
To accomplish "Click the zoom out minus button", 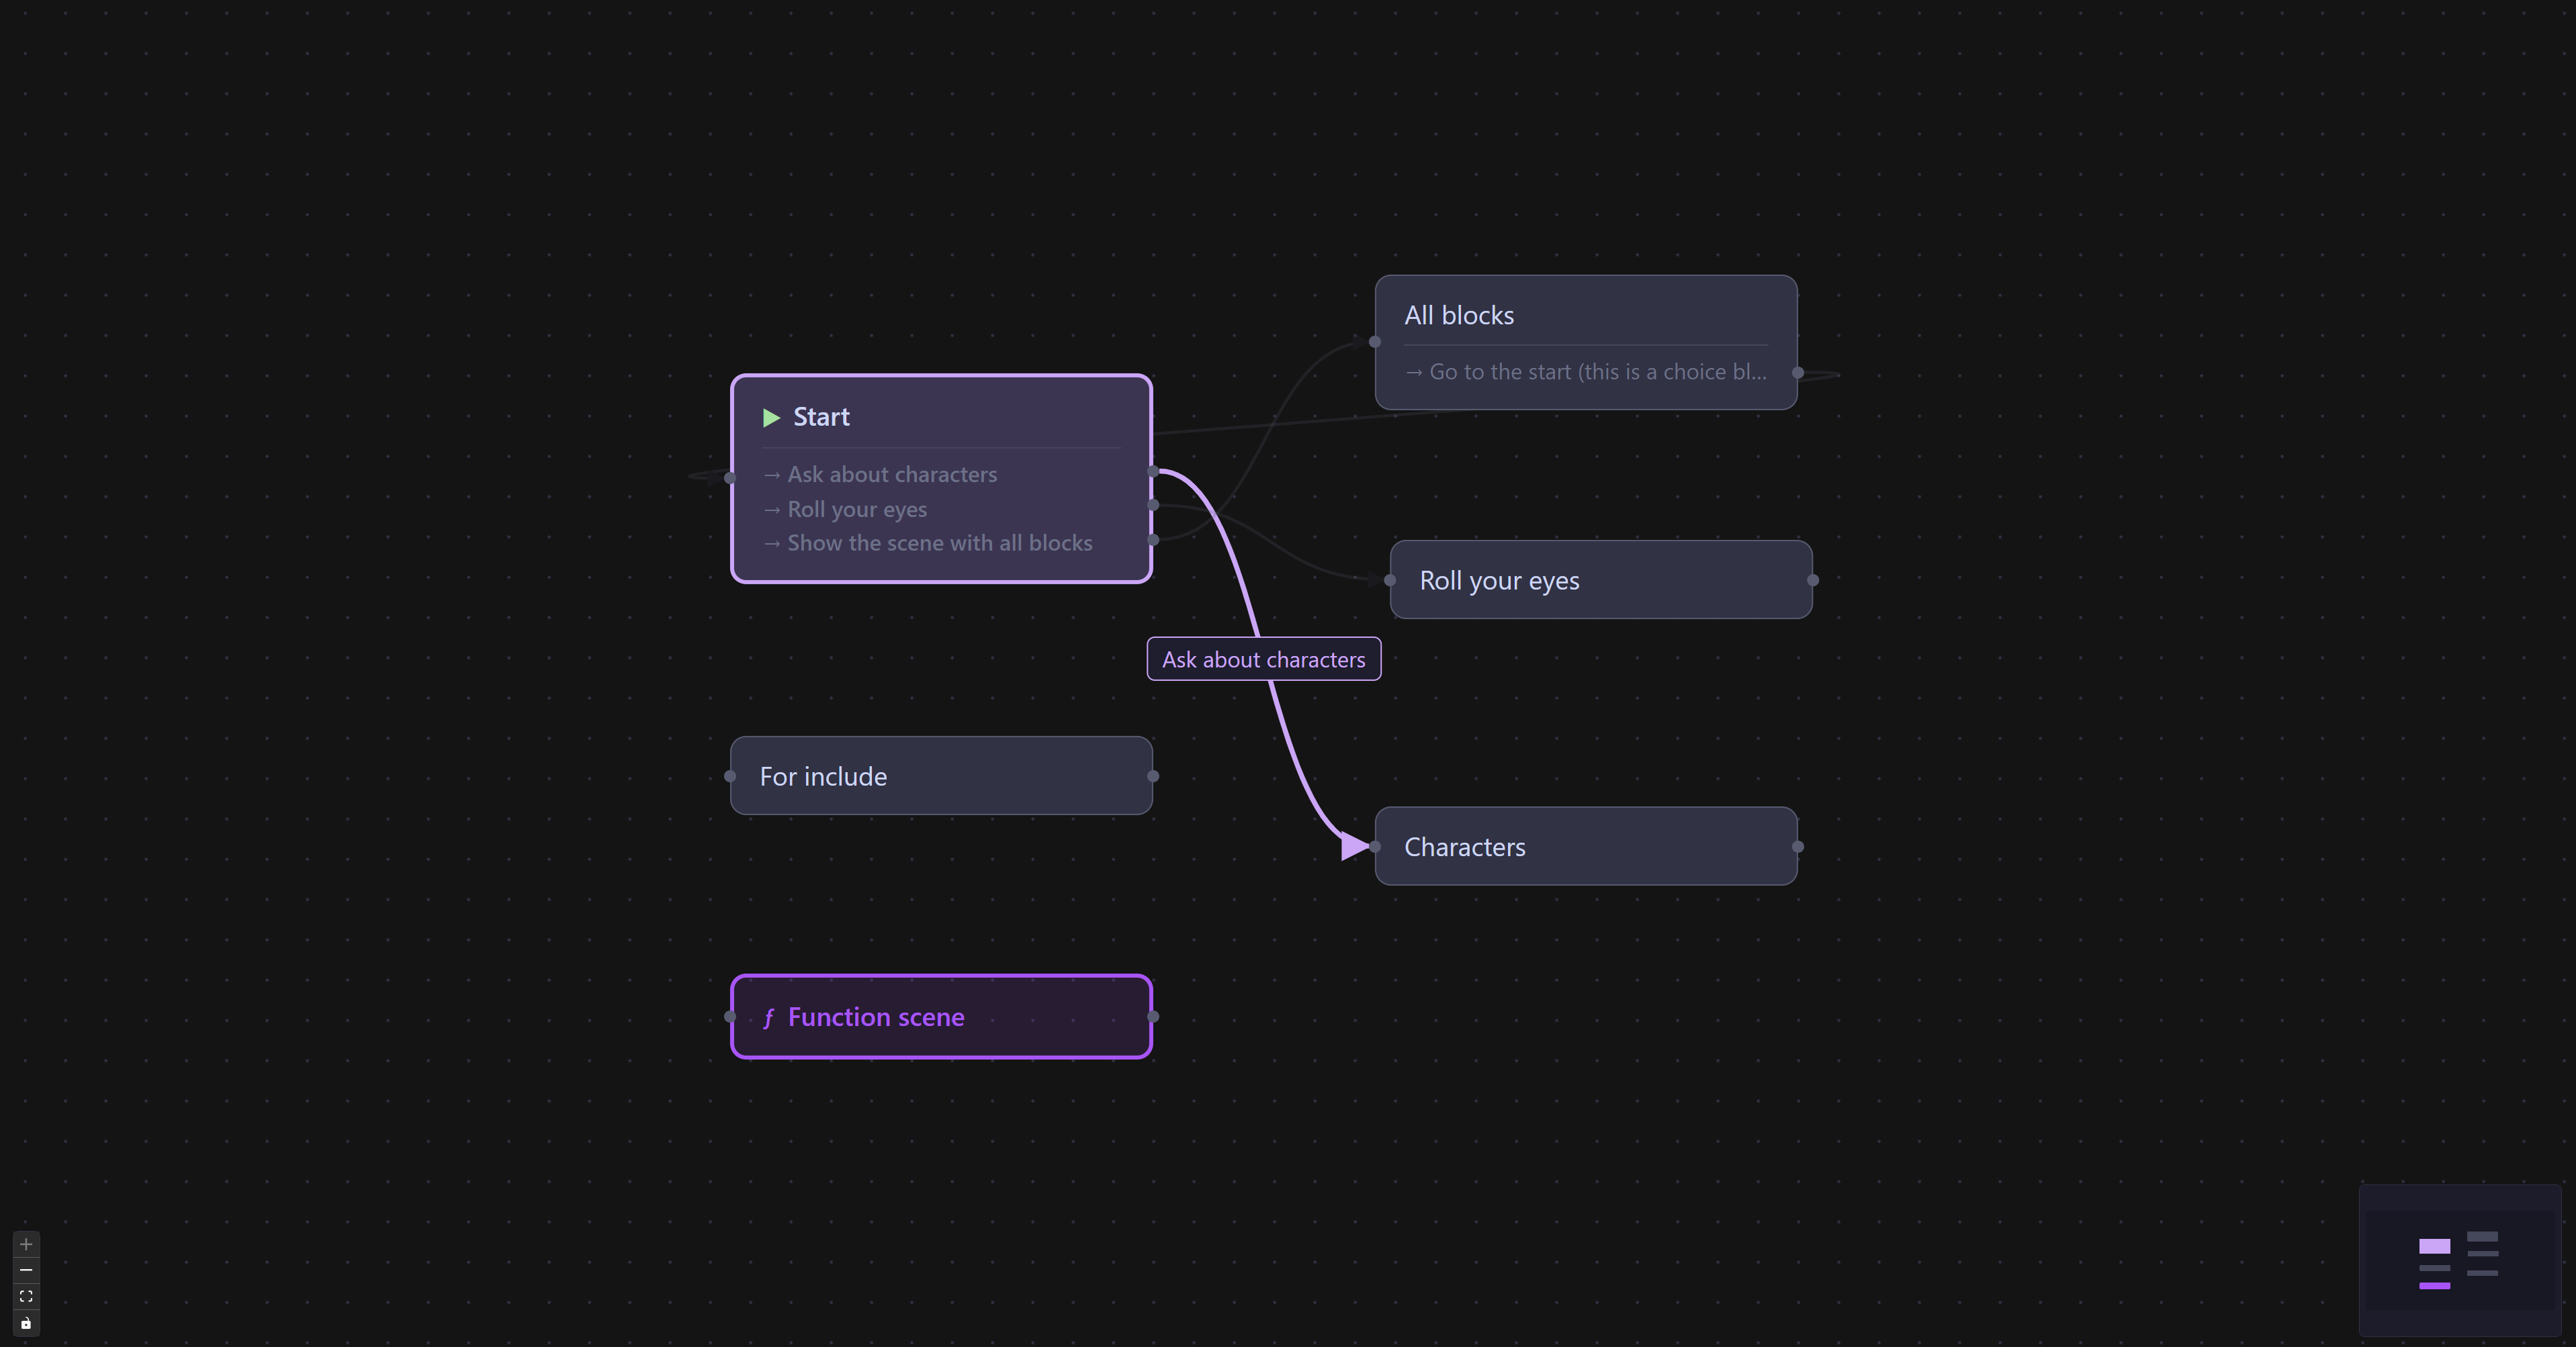I will click(x=26, y=1270).
